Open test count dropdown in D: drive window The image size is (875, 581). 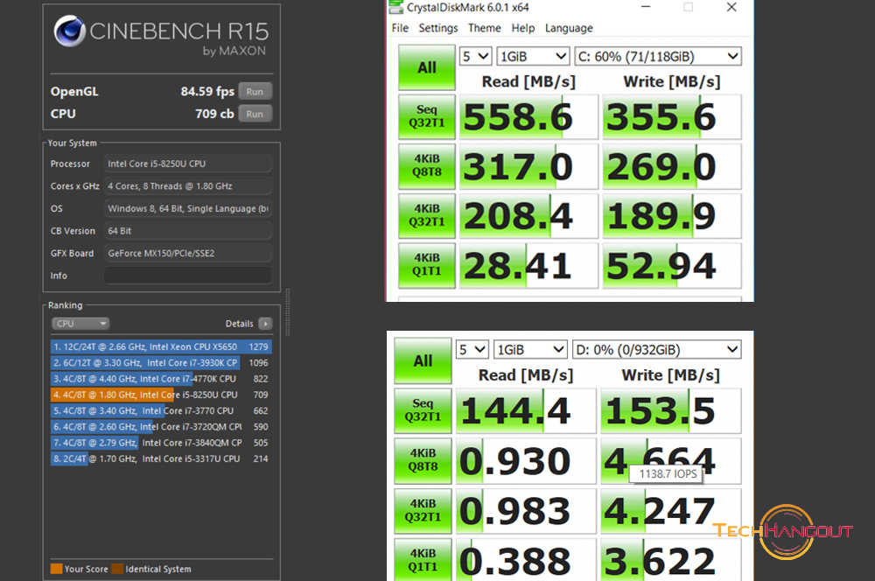click(472, 350)
